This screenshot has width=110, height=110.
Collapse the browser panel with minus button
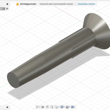coord(7,4)
